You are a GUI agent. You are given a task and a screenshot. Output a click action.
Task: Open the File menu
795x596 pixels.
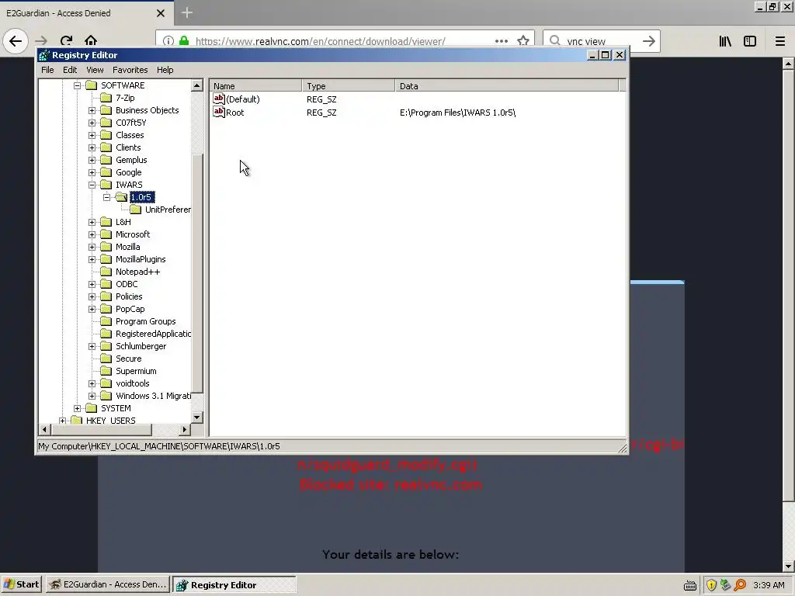(47, 70)
